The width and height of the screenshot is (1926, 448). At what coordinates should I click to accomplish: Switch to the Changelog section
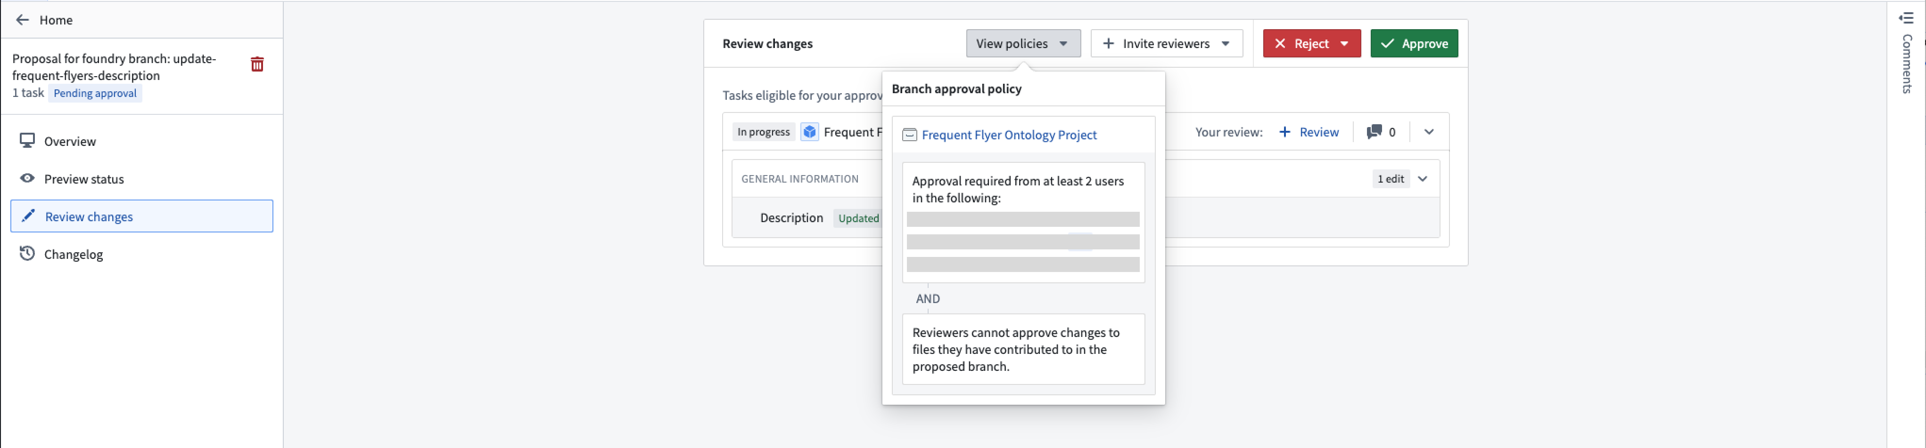tap(74, 254)
